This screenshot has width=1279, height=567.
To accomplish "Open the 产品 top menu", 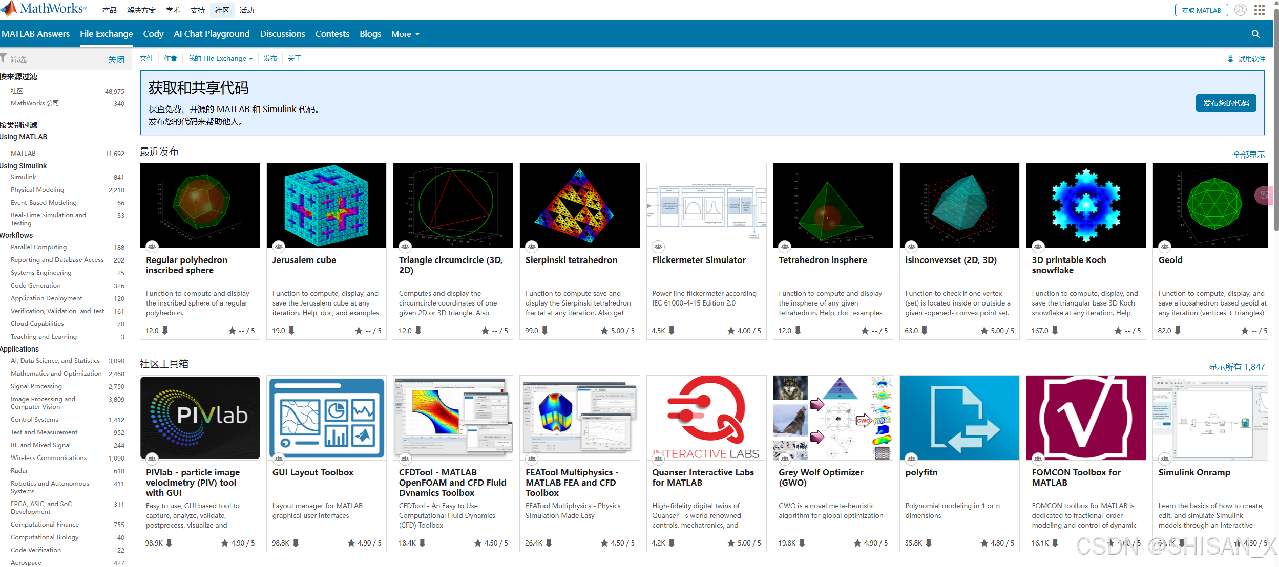I will pyautogui.click(x=109, y=10).
